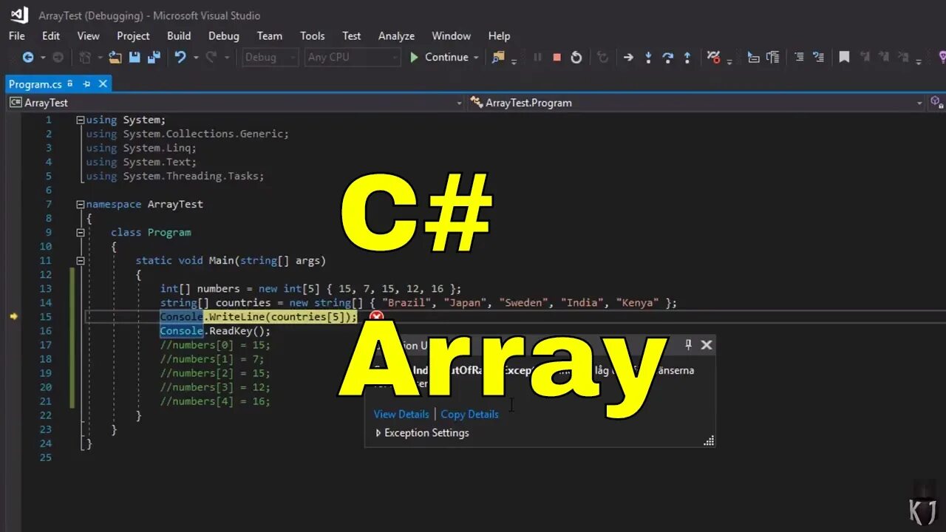Continue debugging with the Continue button
Screen dimensions: 946x532
(x=439, y=57)
